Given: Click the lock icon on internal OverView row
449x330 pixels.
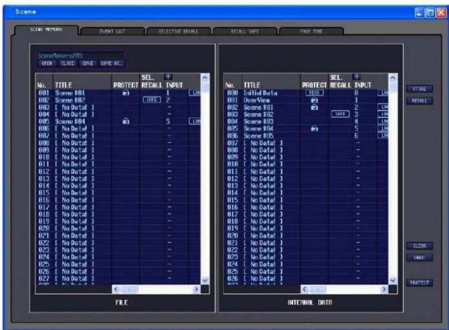Looking at the screenshot, I should point(314,100).
